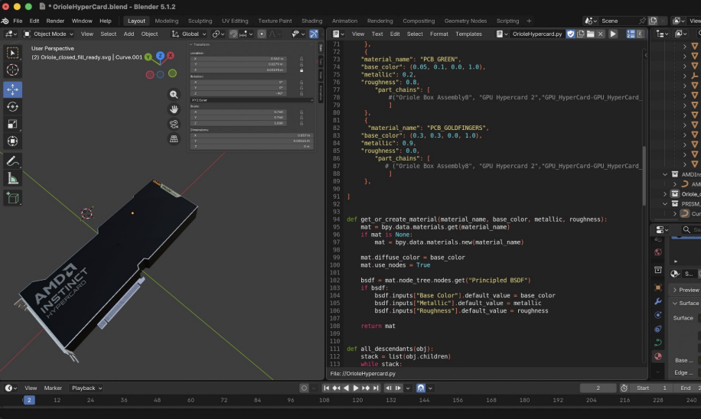
Task: Toggle syntax highlighting in text editor
Action: (x=641, y=34)
